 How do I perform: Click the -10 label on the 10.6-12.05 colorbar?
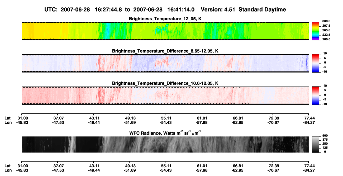(x=325, y=104)
